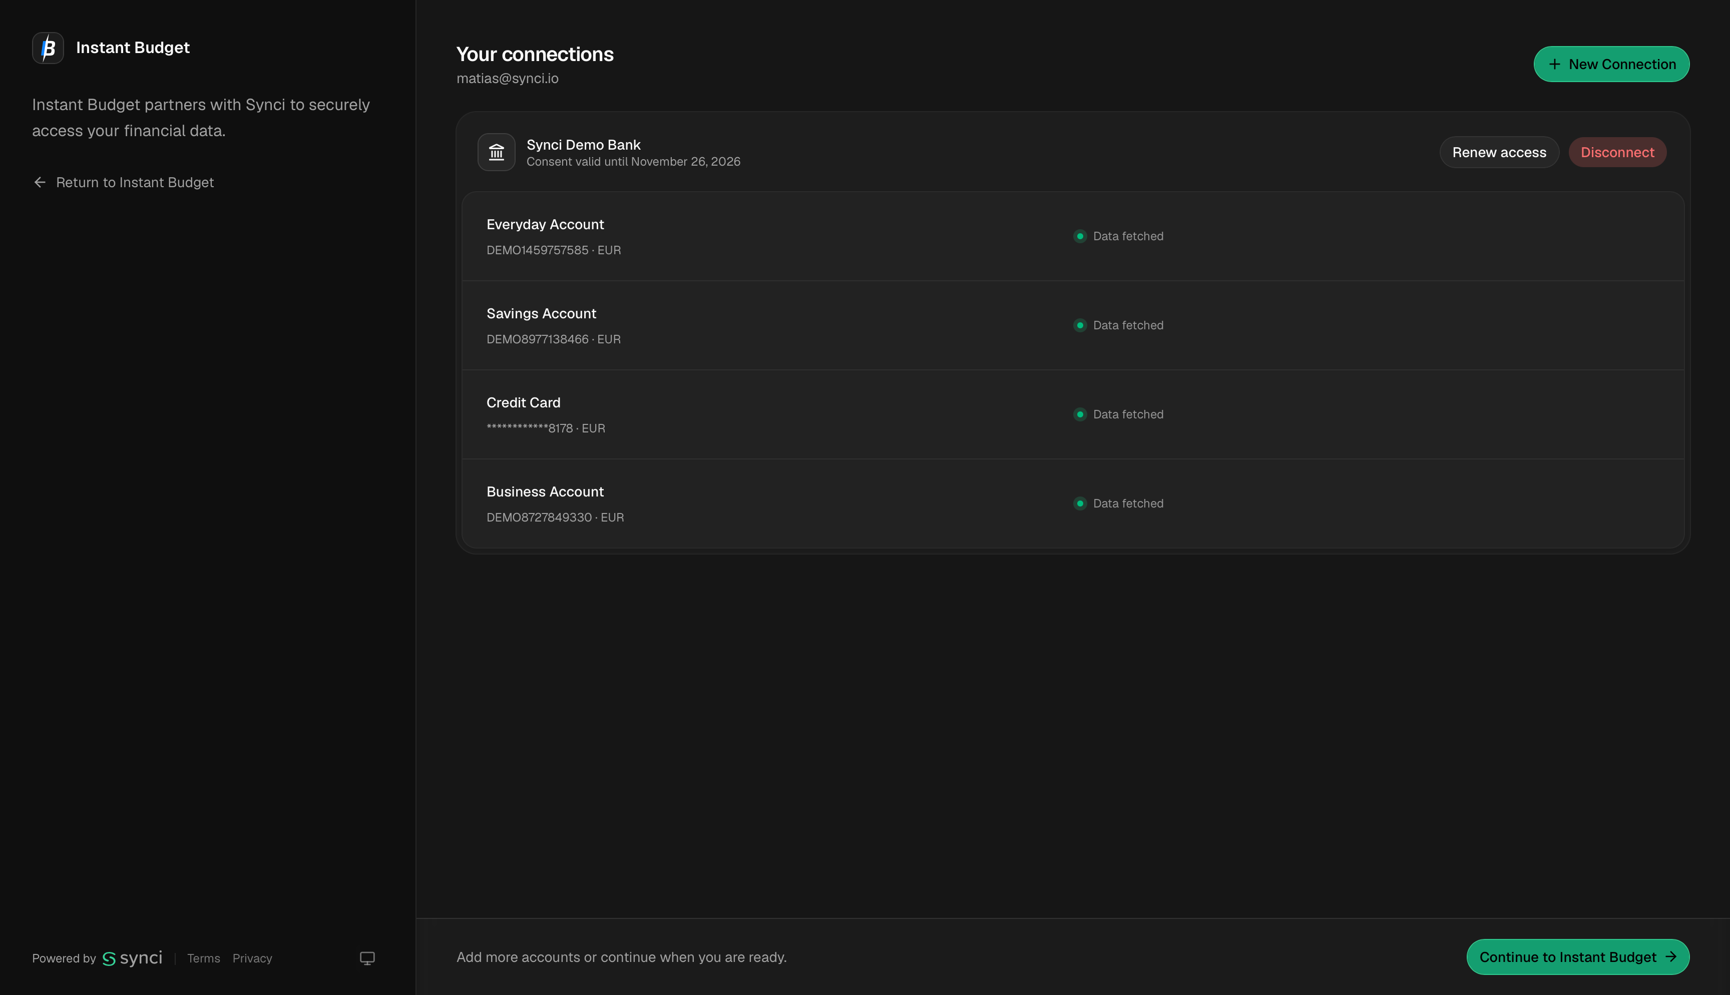The image size is (1730, 995).
Task: Click green status dot for Business Account
Action: pos(1080,504)
